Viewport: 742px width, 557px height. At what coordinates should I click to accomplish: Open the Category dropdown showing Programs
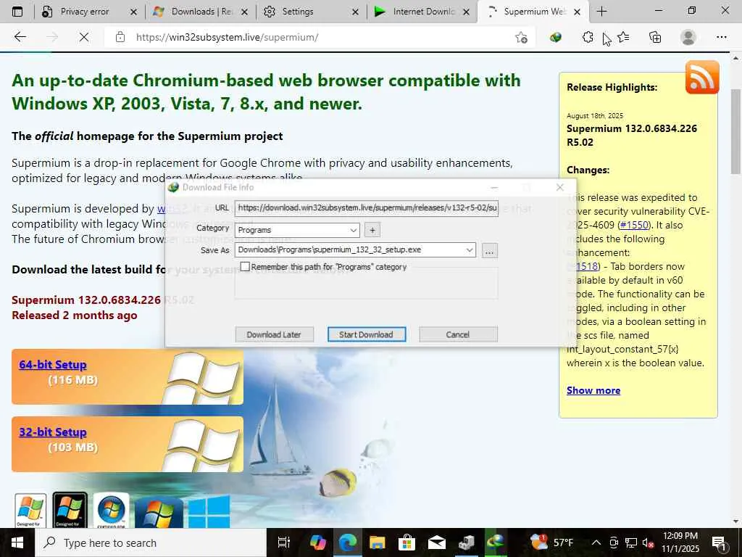[x=297, y=230]
